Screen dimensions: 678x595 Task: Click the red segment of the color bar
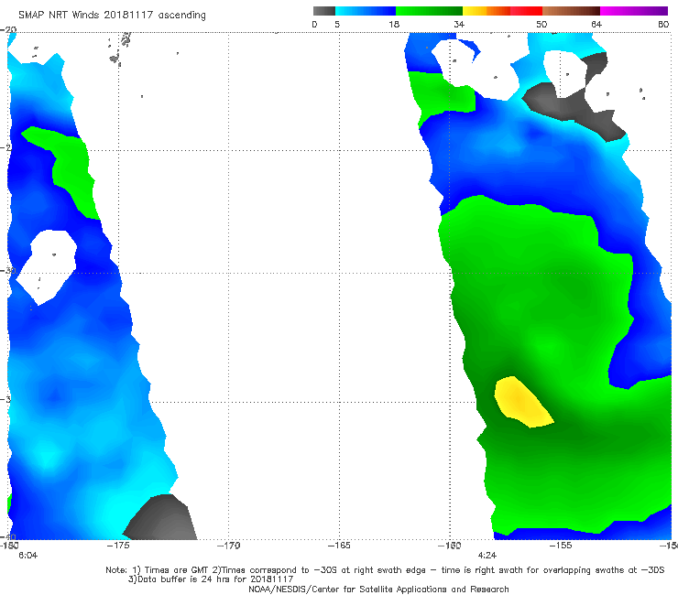point(526,11)
